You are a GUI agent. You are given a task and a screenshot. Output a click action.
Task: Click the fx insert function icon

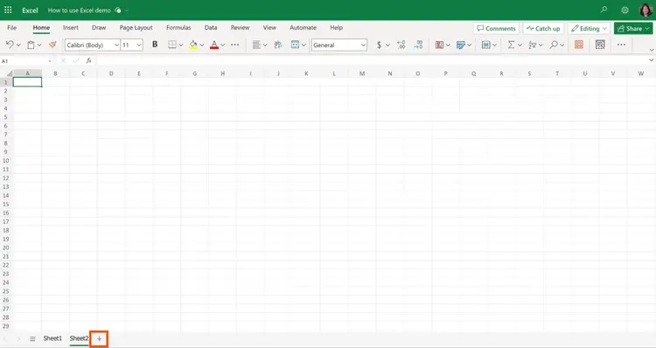click(88, 60)
